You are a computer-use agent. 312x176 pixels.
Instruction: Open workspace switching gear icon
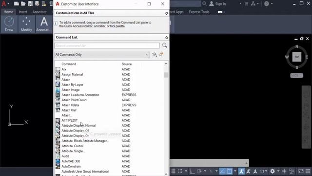coord(273,171)
